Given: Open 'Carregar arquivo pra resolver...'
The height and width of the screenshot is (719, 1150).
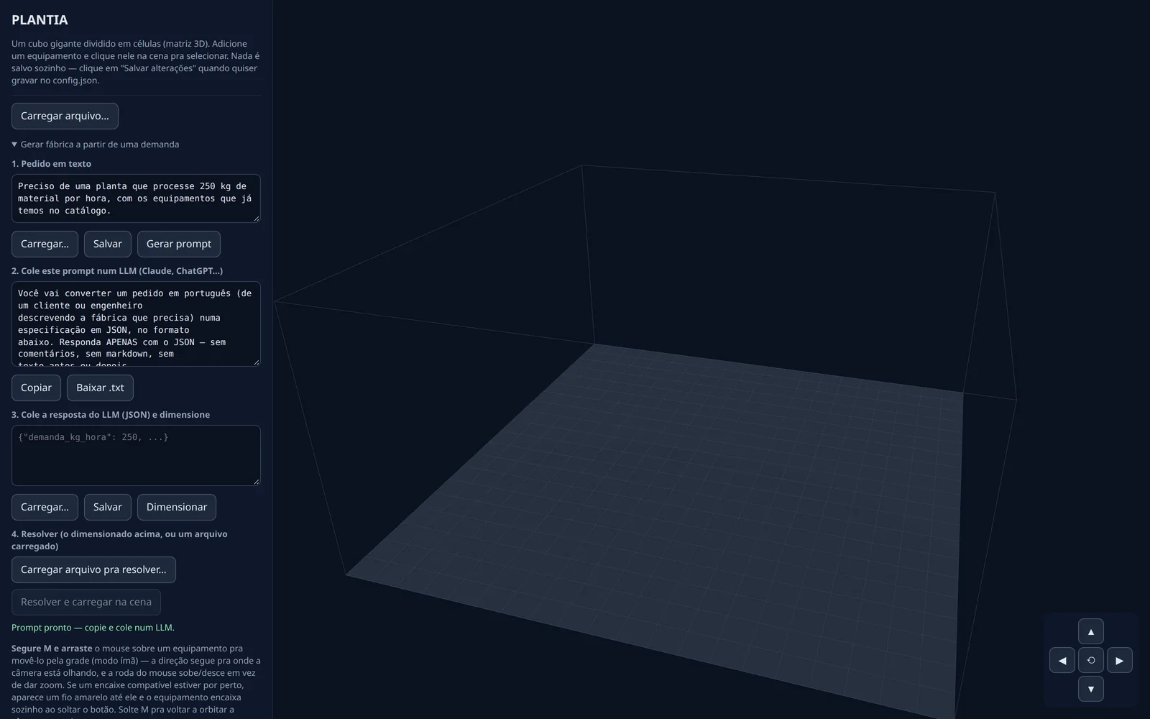Looking at the screenshot, I should pos(93,569).
